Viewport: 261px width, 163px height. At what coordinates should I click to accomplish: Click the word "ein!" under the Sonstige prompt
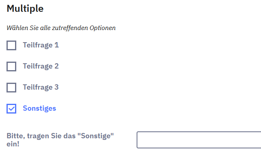(13, 144)
